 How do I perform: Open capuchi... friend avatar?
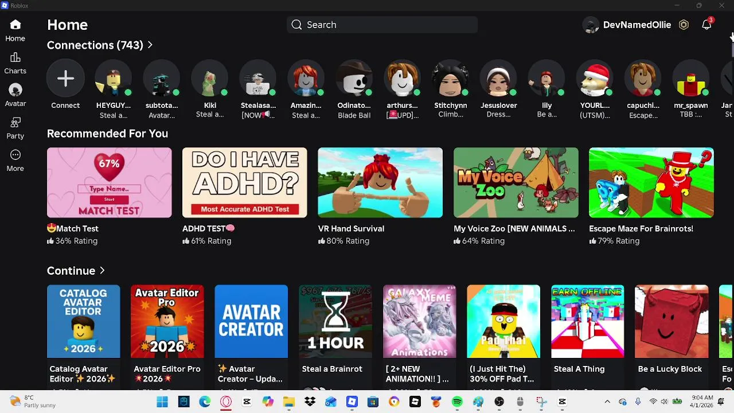coord(643,79)
